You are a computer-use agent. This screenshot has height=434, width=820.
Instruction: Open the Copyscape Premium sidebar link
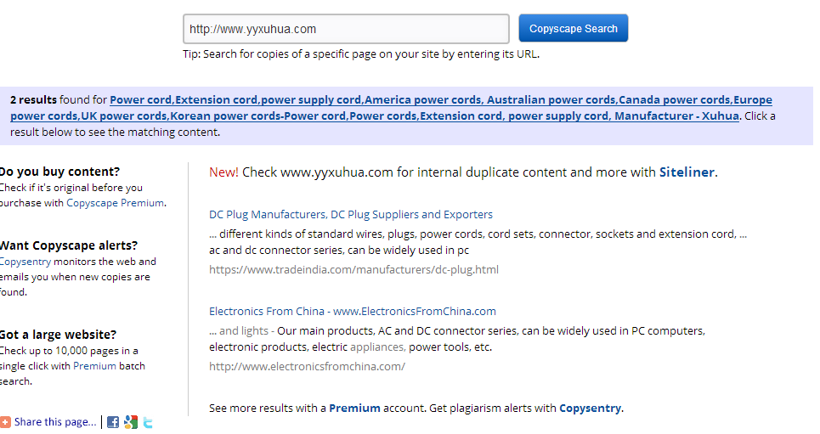[x=115, y=203]
